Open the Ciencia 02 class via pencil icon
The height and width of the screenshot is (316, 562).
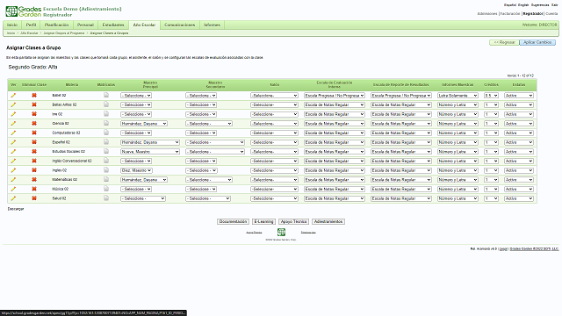pos(13,123)
